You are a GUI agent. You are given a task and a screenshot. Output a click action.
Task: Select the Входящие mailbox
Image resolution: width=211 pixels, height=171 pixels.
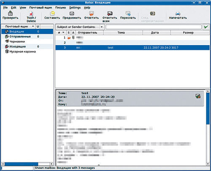coord(27,31)
